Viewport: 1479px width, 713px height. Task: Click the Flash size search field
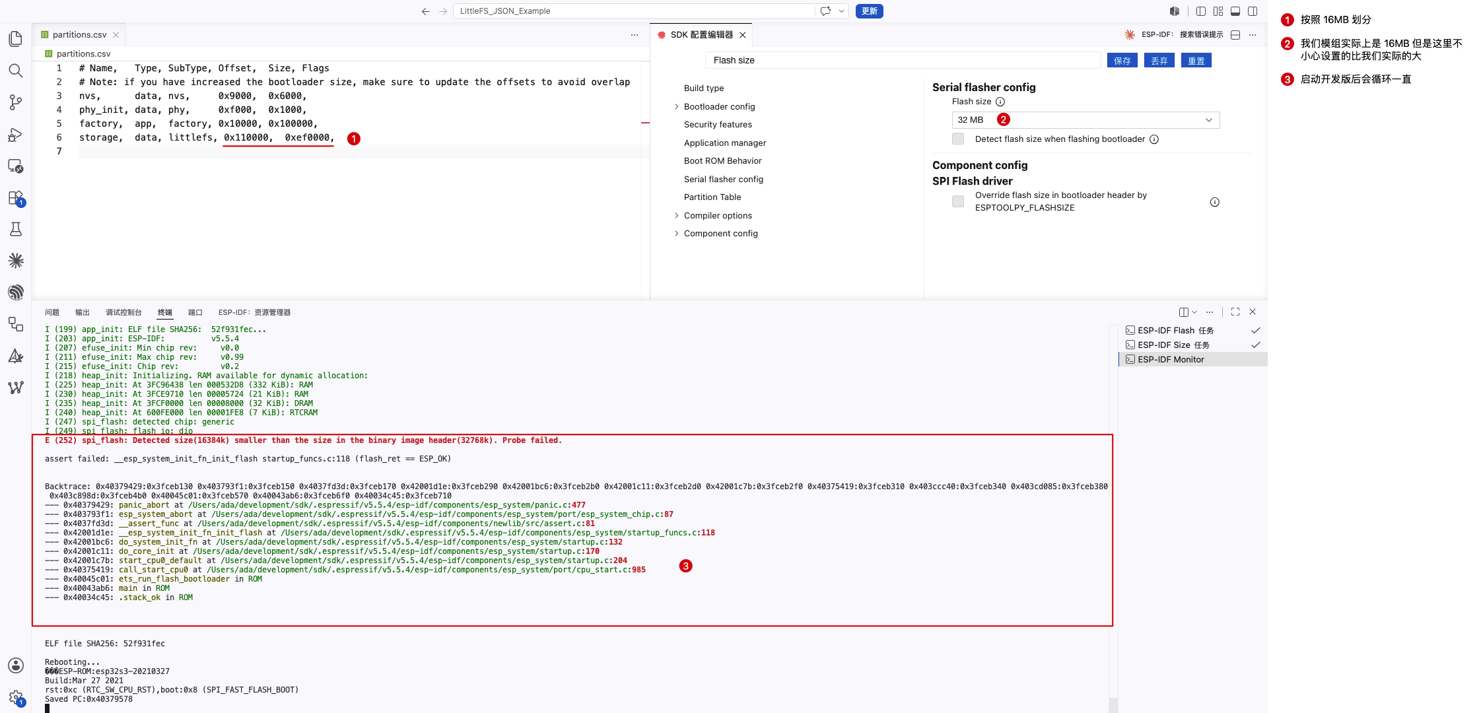903,60
